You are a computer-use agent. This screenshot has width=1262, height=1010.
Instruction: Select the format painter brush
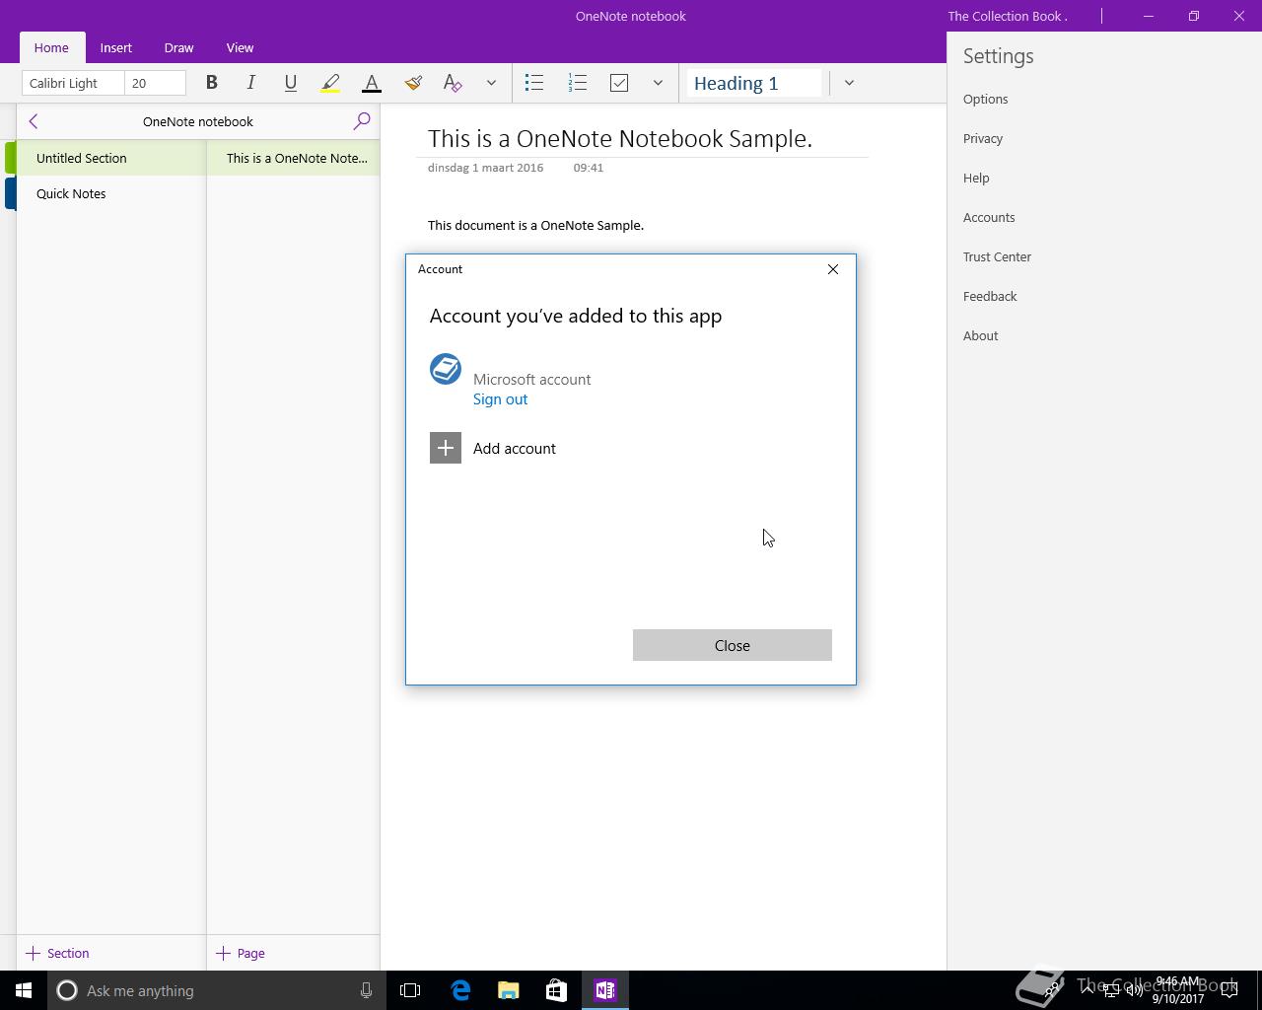[x=413, y=83]
